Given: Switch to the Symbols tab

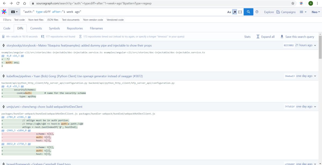Looking at the screenshot, I should tap(54, 28).
